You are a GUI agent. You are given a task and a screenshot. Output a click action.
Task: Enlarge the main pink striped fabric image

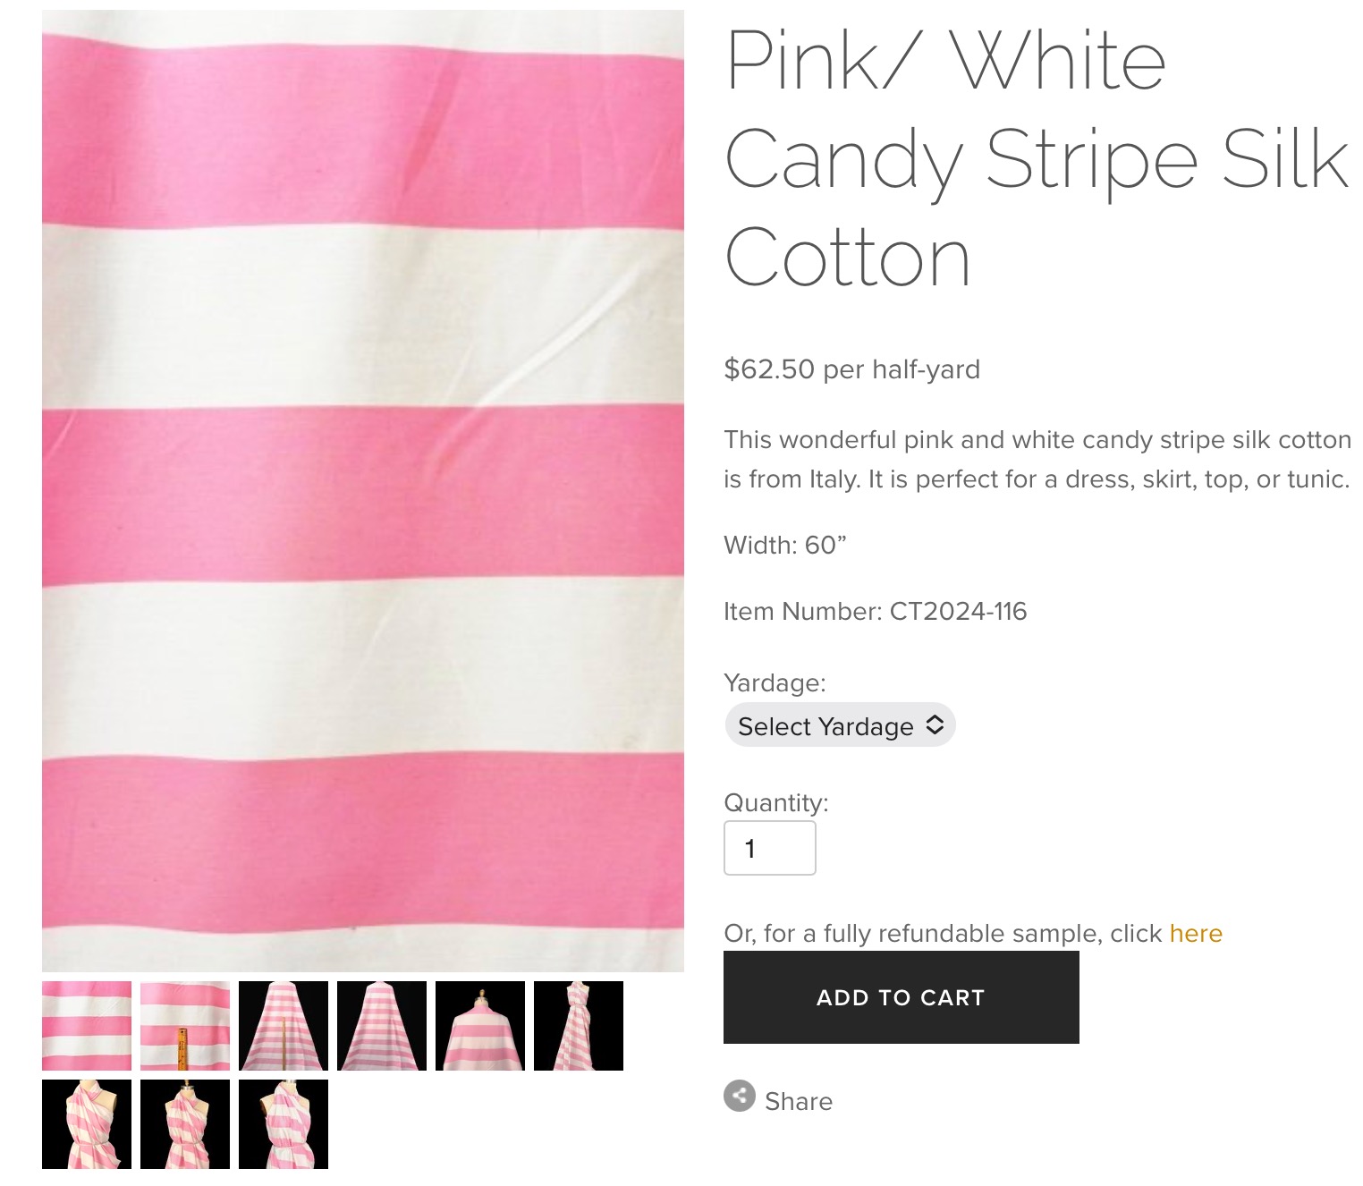click(362, 490)
